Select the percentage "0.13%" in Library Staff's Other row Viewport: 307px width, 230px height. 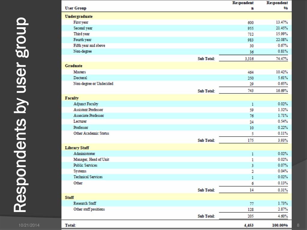tap(283, 183)
